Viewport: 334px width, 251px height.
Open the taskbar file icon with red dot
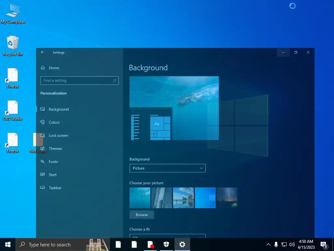pyautogui.click(x=150, y=244)
